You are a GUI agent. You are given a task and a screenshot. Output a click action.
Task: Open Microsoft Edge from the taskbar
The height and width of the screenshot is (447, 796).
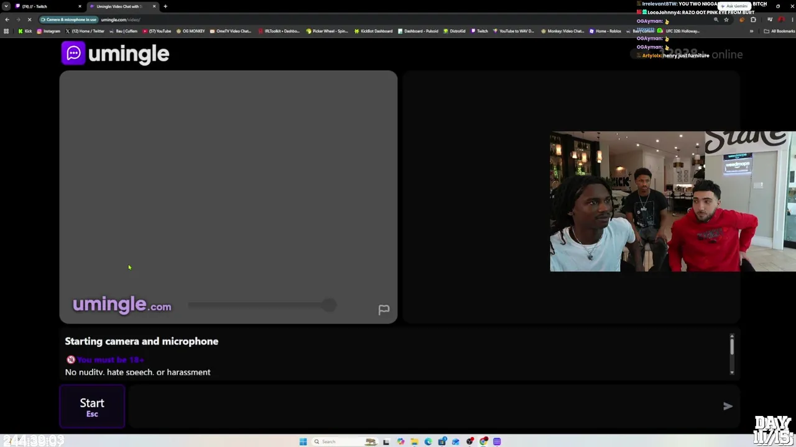(x=428, y=441)
